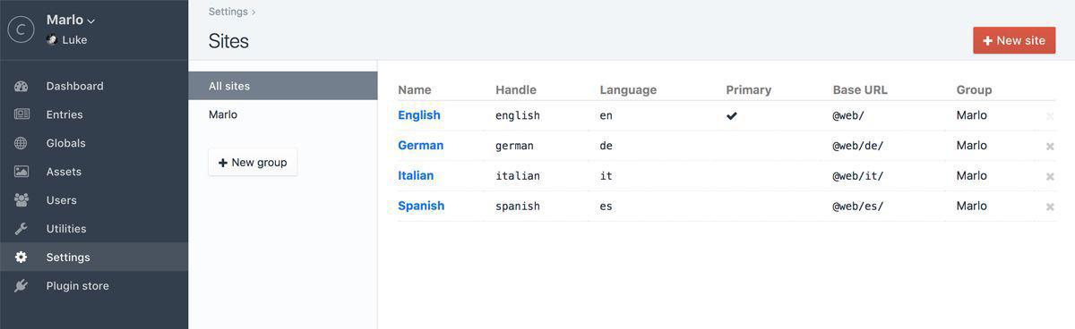Viewport: 1075px width, 329px height.
Task: Click the Globals globe icon
Action: (x=21, y=143)
